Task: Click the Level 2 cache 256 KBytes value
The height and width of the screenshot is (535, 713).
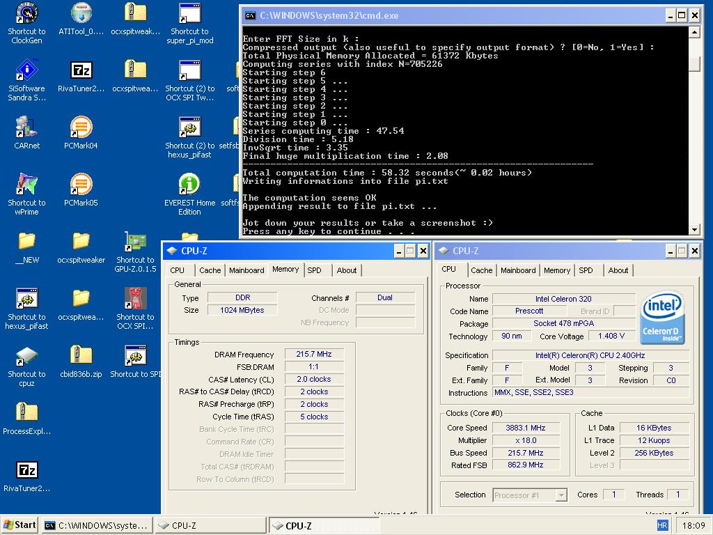Action: coord(654,453)
